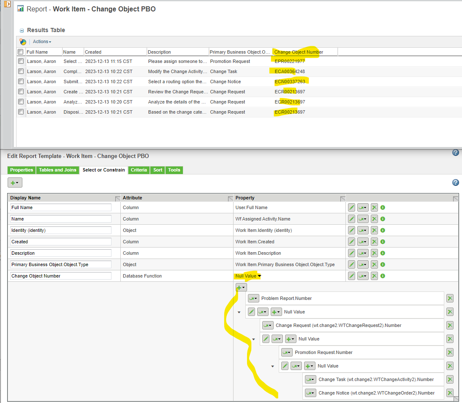Remove Problem Report.Number with its X icon
The image size is (462, 403).
[450, 298]
